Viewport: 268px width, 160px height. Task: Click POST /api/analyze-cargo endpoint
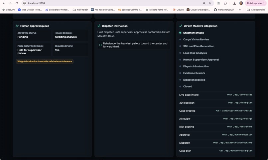pos(238,119)
